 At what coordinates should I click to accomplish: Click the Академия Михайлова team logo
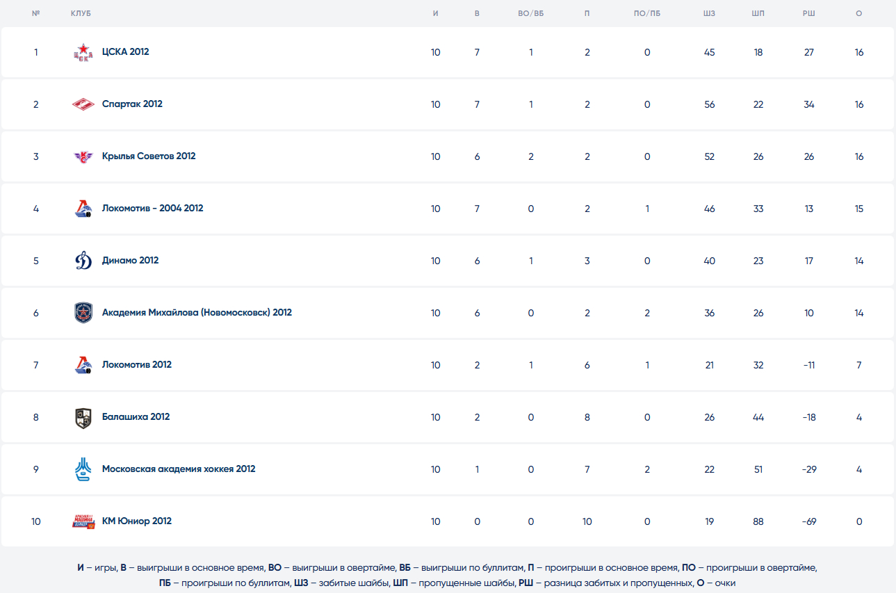coord(83,313)
